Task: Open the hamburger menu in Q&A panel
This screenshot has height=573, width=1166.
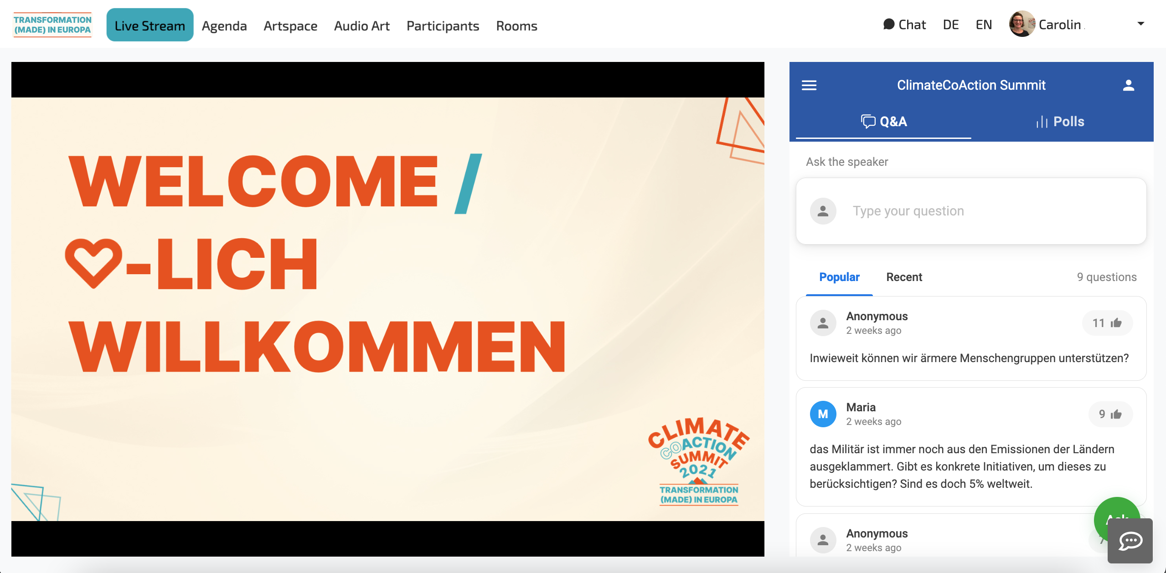Action: coord(809,85)
